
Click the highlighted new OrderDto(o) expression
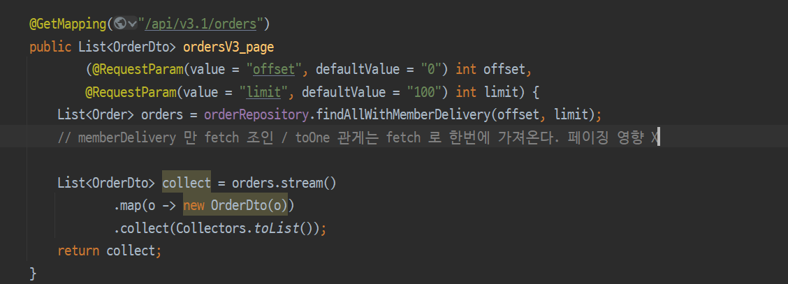point(235,206)
